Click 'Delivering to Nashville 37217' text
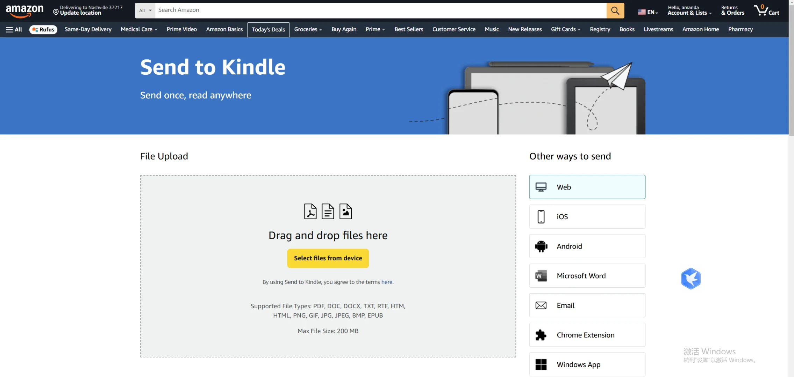Image resolution: width=794 pixels, height=377 pixels. point(91,7)
